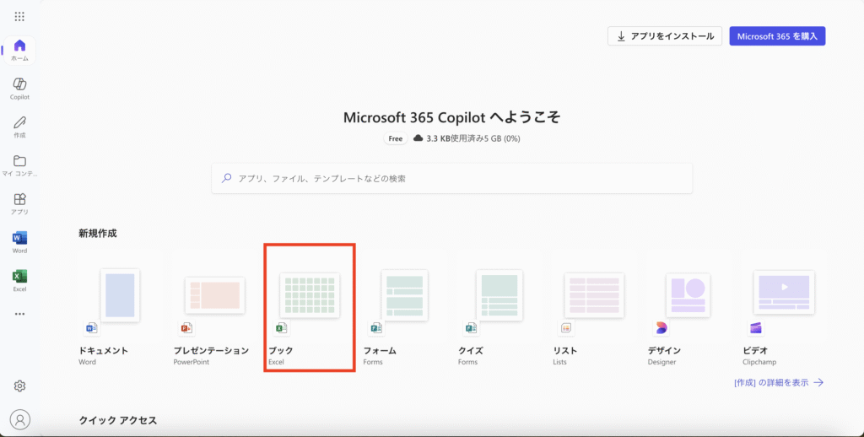Click the cloud storage icon

click(x=418, y=138)
